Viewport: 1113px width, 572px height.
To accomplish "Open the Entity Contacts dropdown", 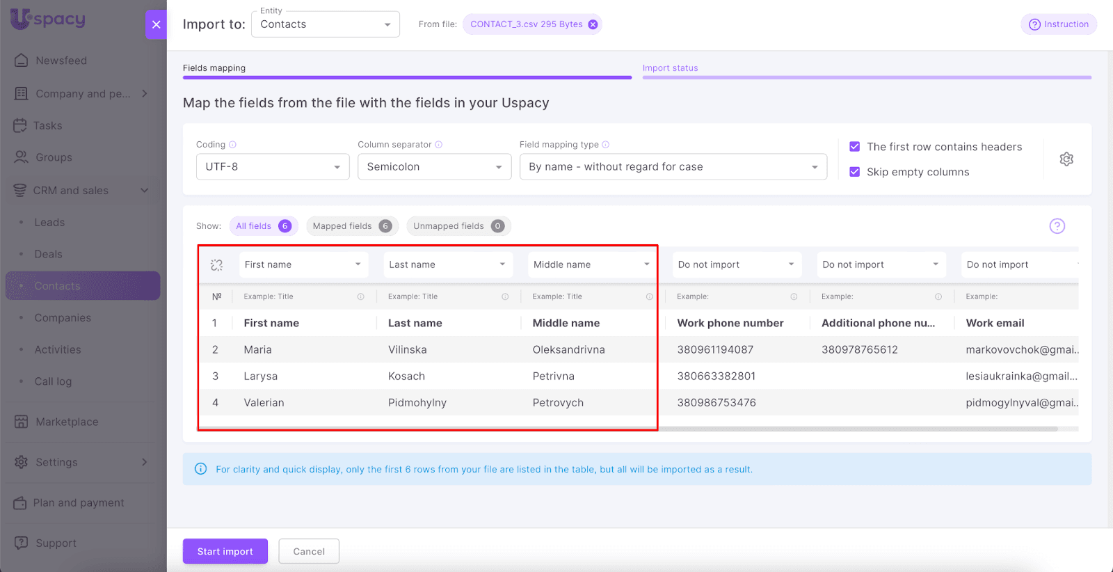I will tap(325, 24).
